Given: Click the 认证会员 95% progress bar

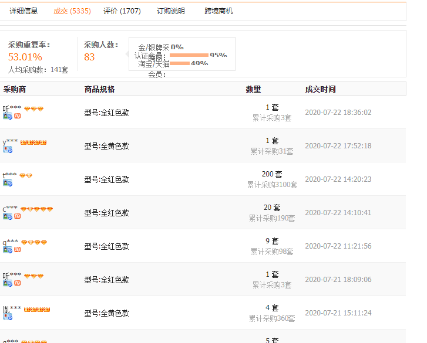Looking at the screenshot, I should [x=189, y=55].
